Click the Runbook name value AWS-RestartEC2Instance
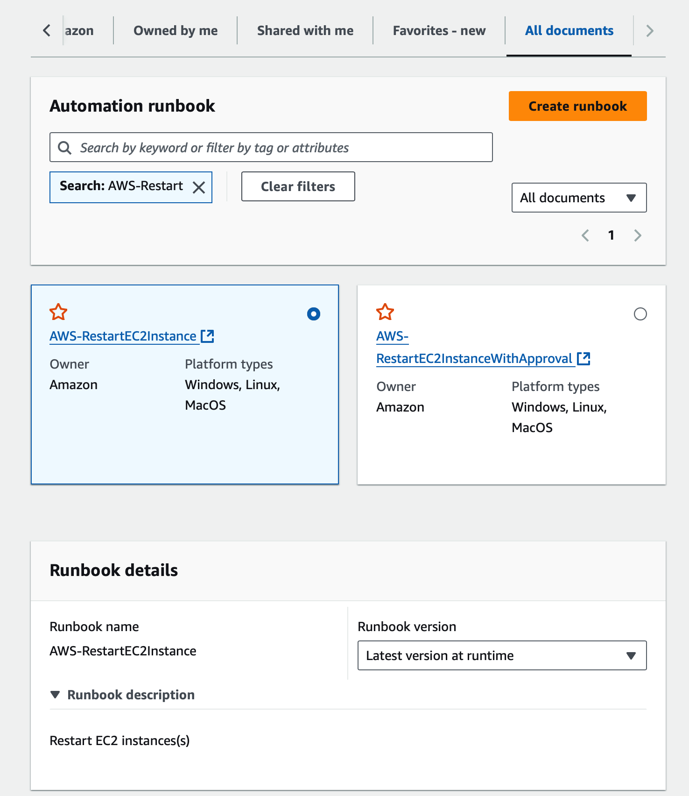 pyautogui.click(x=123, y=651)
